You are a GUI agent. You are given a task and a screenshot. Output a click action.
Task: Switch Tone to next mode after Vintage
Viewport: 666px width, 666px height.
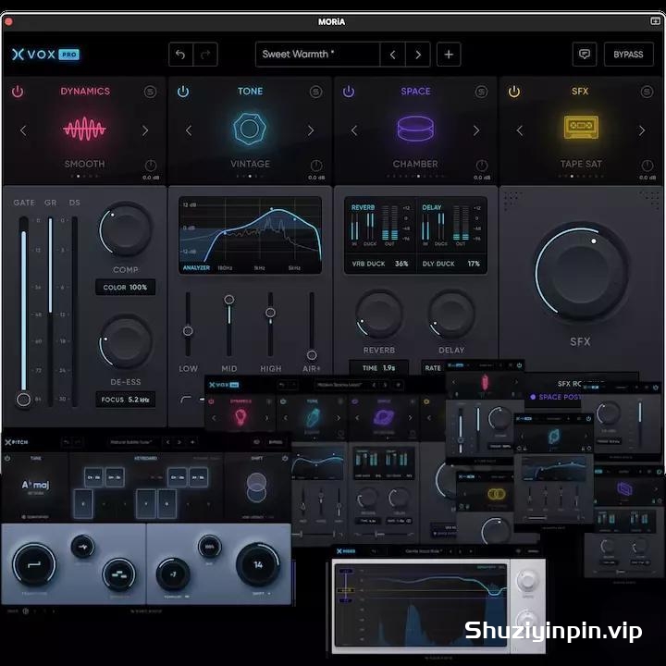tap(311, 130)
